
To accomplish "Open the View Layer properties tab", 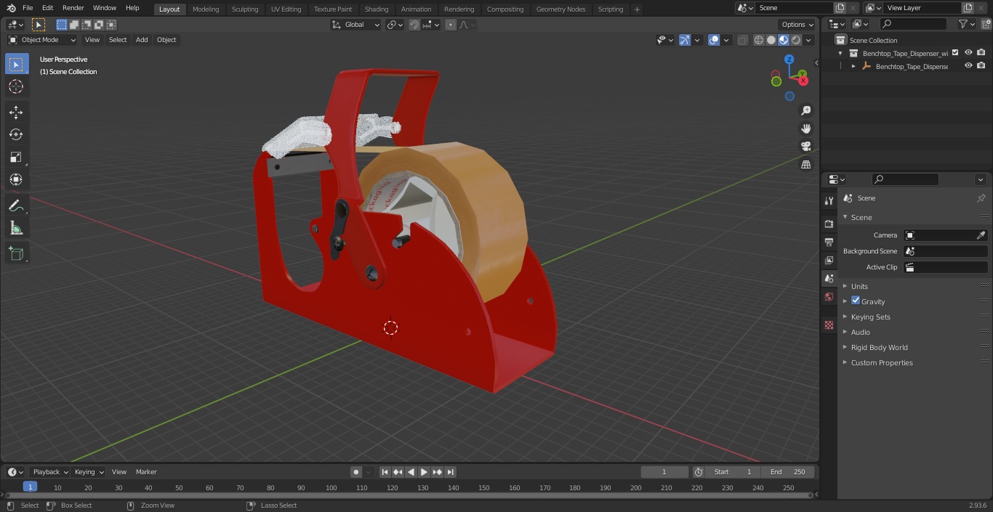I will tap(829, 260).
